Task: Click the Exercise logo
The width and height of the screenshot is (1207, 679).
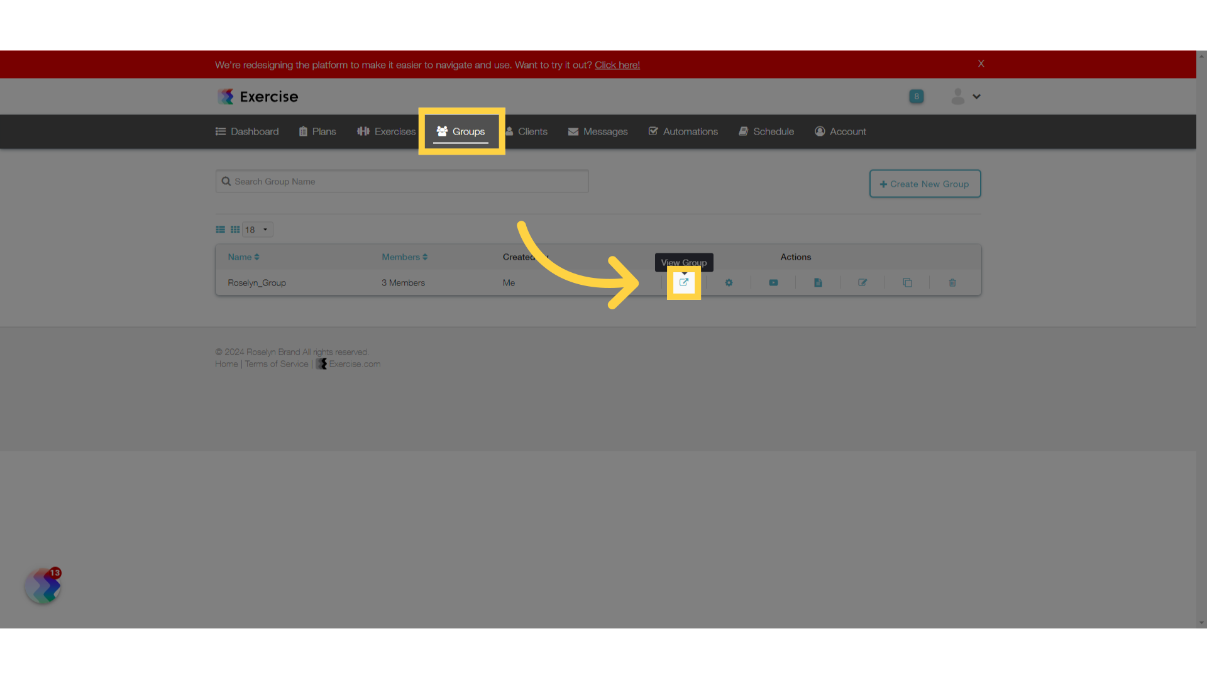Action: [x=258, y=96]
